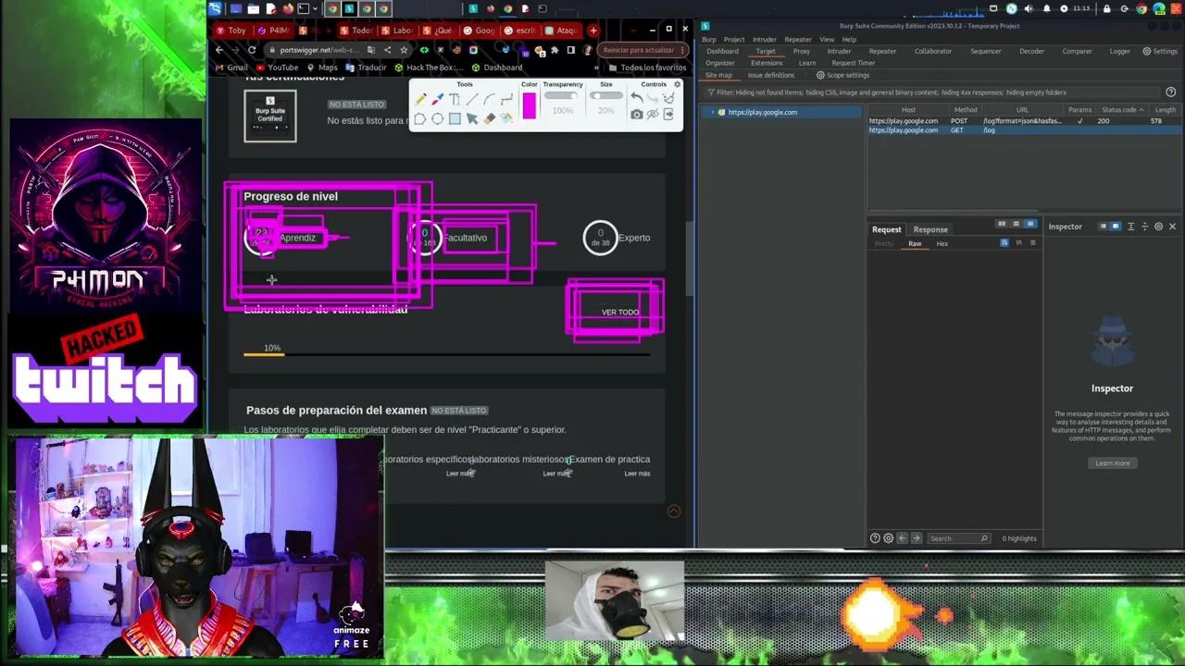Select the pencil drawing tool
1185x666 pixels.
coord(420,99)
